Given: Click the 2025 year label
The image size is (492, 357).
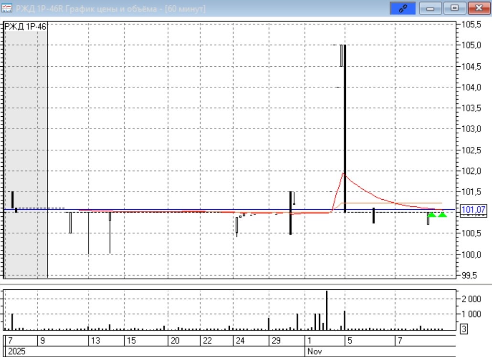Looking at the screenshot, I should pos(17,351).
